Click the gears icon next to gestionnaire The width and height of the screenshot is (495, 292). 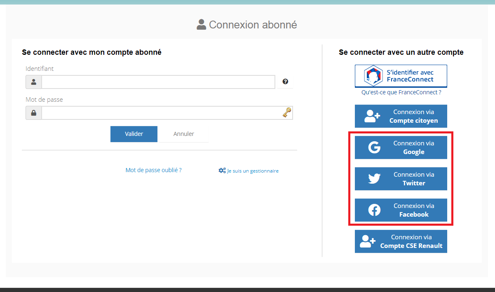222,171
